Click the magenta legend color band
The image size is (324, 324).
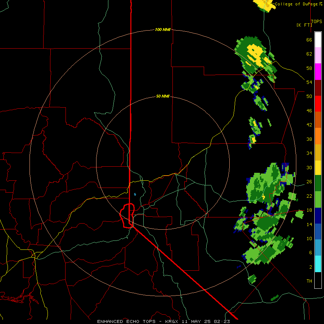pyautogui.click(x=318, y=72)
